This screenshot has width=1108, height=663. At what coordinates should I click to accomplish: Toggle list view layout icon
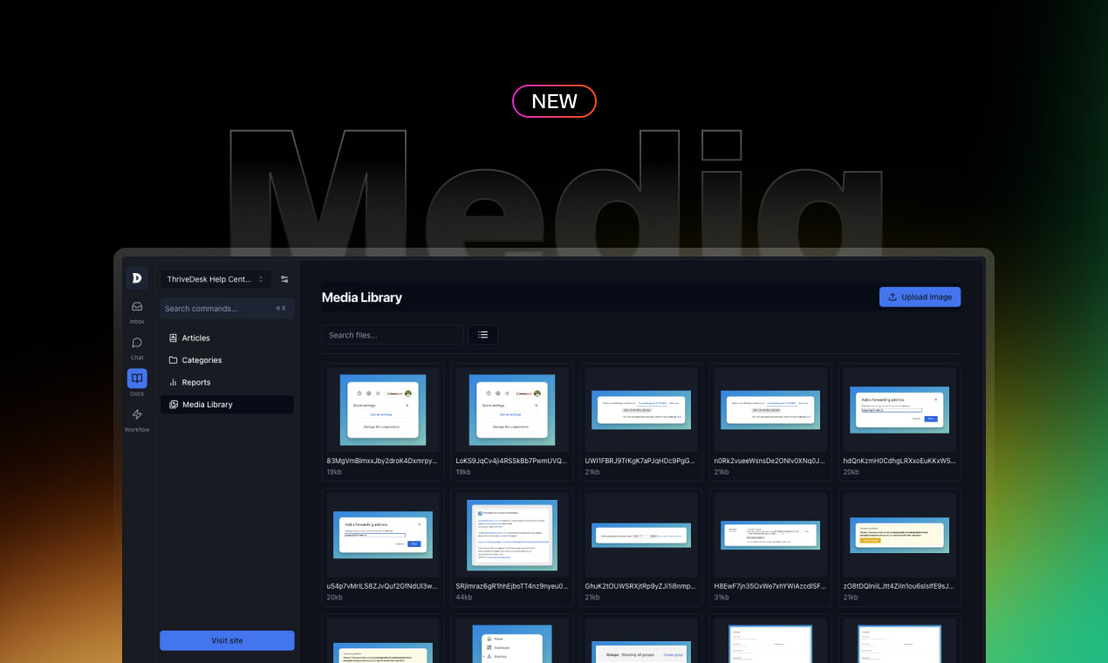click(x=482, y=334)
